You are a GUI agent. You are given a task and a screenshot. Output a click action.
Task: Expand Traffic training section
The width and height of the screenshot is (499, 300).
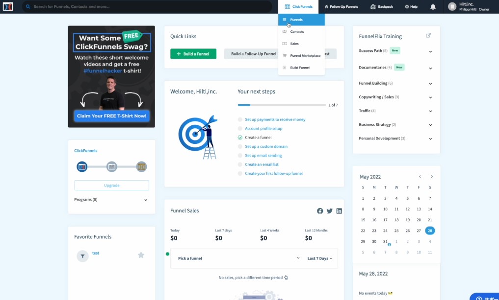click(431, 111)
